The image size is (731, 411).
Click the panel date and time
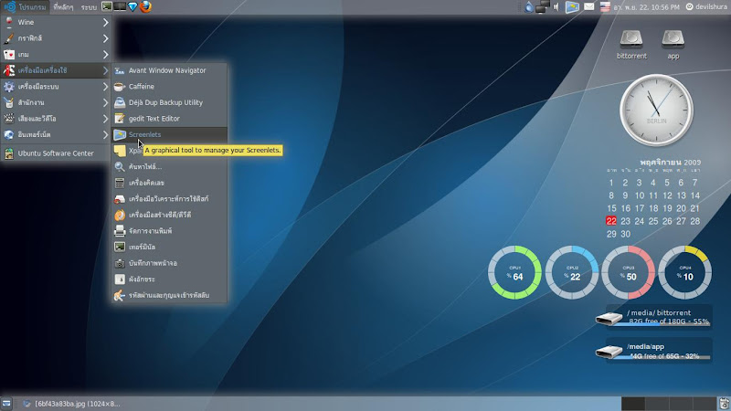pos(647,7)
